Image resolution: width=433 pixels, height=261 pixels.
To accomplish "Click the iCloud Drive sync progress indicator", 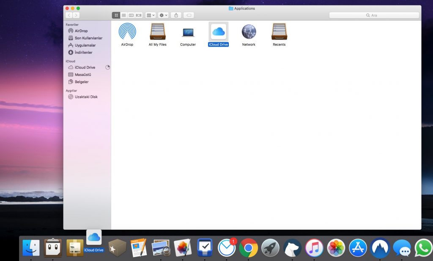I will (x=107, y=67).
